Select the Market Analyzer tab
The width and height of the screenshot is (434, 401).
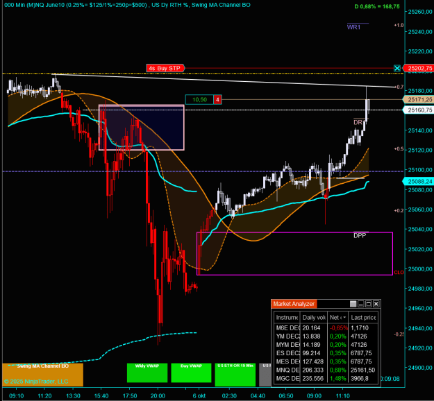point(294,304)
